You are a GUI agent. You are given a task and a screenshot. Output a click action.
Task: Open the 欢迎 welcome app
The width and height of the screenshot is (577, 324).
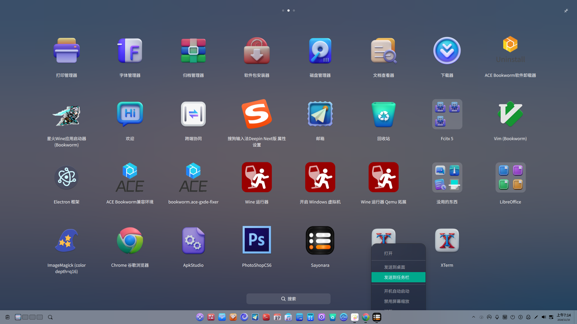click(x=130, y=114)
